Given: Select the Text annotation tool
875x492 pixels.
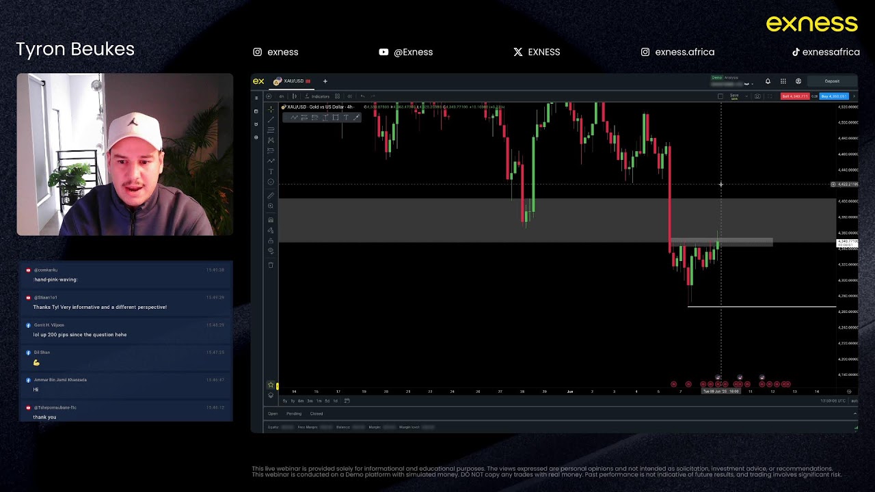Looking at the screenshot, I should (271, 172).
